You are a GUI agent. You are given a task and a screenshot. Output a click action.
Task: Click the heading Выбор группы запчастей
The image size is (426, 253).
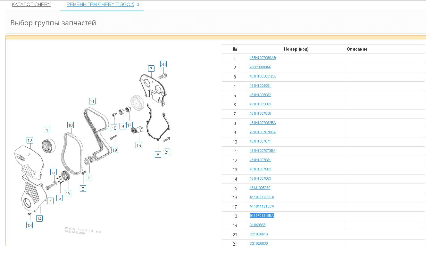(x=53, y=23)
